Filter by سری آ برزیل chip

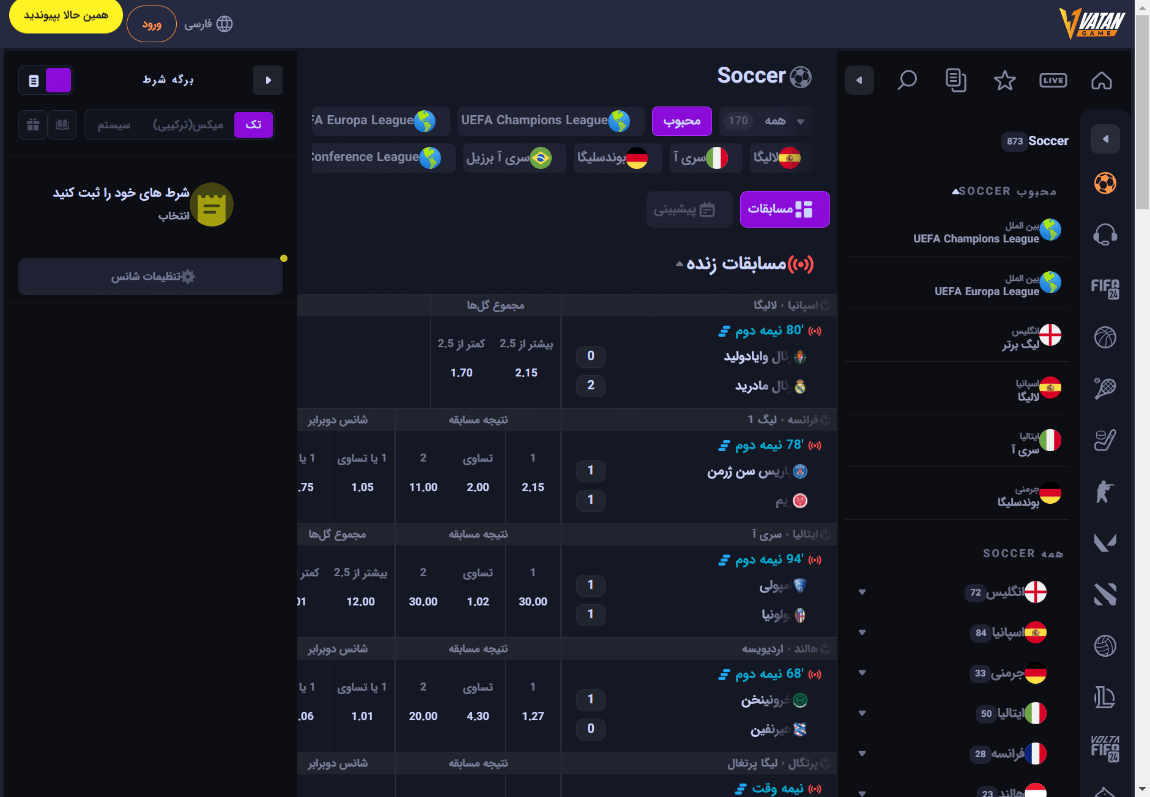click(x=514, y=158)
